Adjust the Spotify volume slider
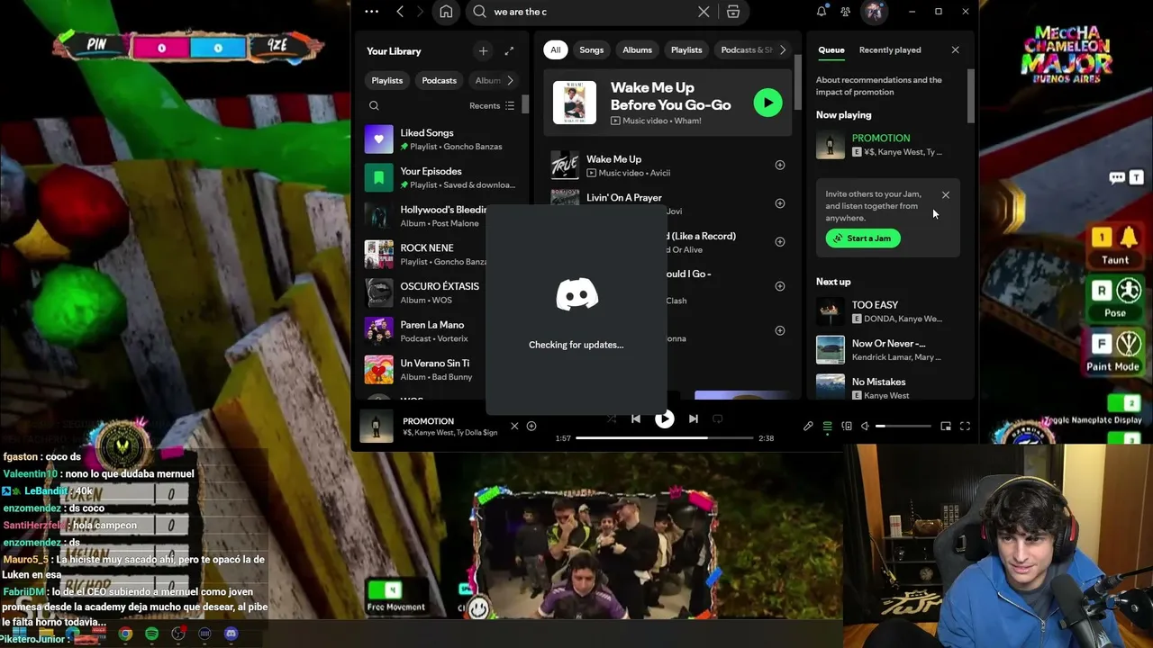 (x=903, y=427)
